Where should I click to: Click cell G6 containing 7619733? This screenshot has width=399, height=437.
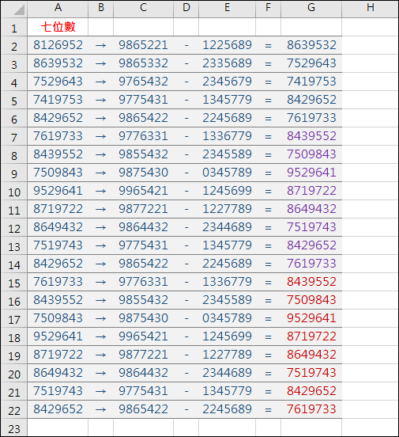[x=311, y=118]
